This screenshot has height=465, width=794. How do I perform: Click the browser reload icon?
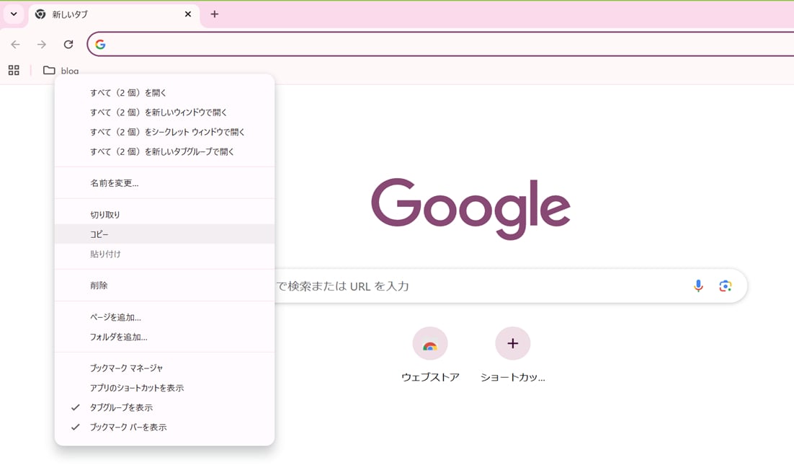point(68,45)
